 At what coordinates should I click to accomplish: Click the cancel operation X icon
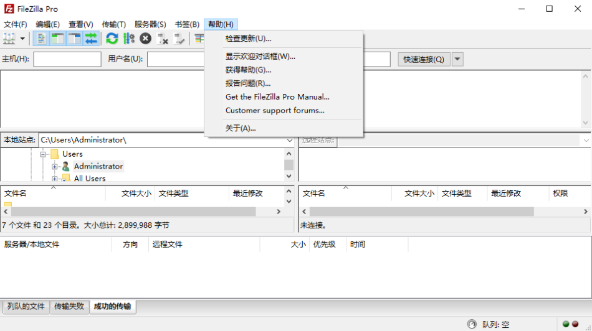click(x=145, y=39)
